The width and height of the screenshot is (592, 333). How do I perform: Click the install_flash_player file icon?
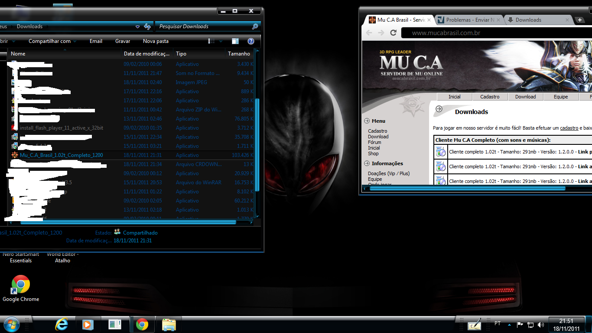point(15,128)
